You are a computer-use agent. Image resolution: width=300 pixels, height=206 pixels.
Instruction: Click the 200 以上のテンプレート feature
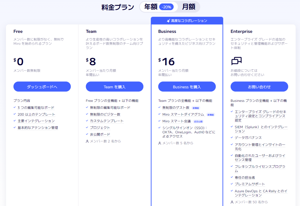[x=36, y=114]
